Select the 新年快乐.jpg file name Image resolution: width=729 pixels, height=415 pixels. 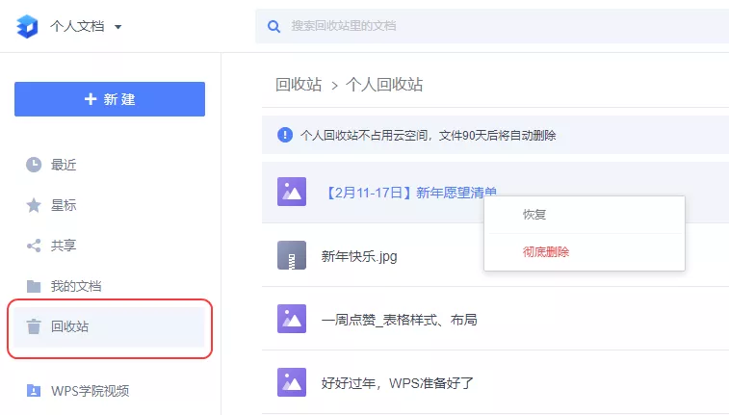(x=359, y=256)
